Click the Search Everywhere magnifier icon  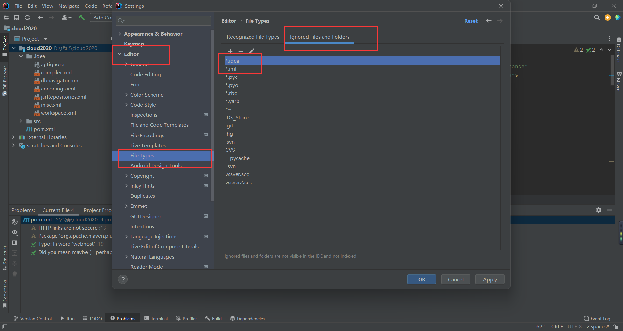coord(597,18)
